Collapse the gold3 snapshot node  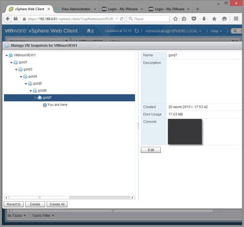coord(16,70)
